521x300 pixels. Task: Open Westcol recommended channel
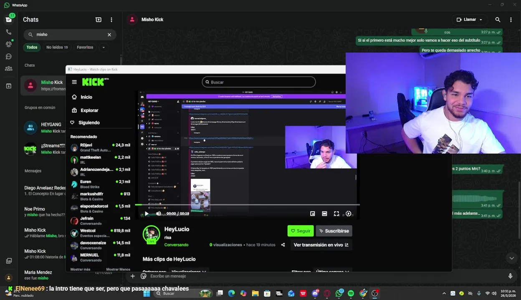click(100, 233)
